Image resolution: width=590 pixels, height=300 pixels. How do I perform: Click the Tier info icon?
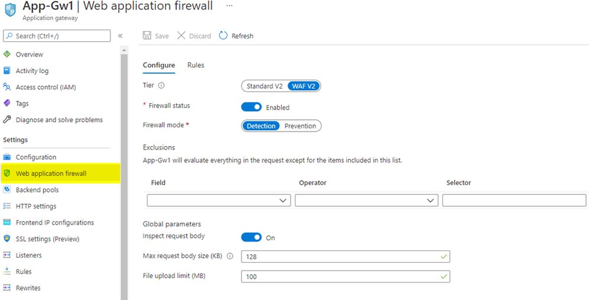[x=161, y=85]
